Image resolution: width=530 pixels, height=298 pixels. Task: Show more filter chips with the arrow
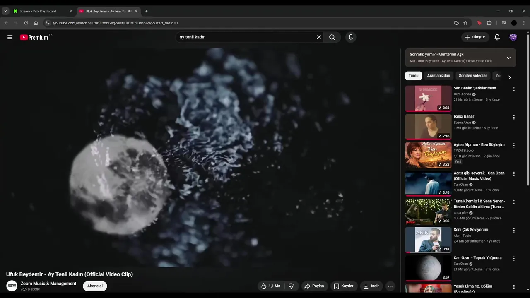point(510,77)
